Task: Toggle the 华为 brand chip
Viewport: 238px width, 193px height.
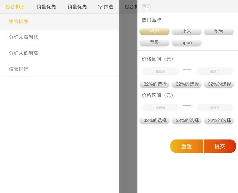Action: (219, 32)
